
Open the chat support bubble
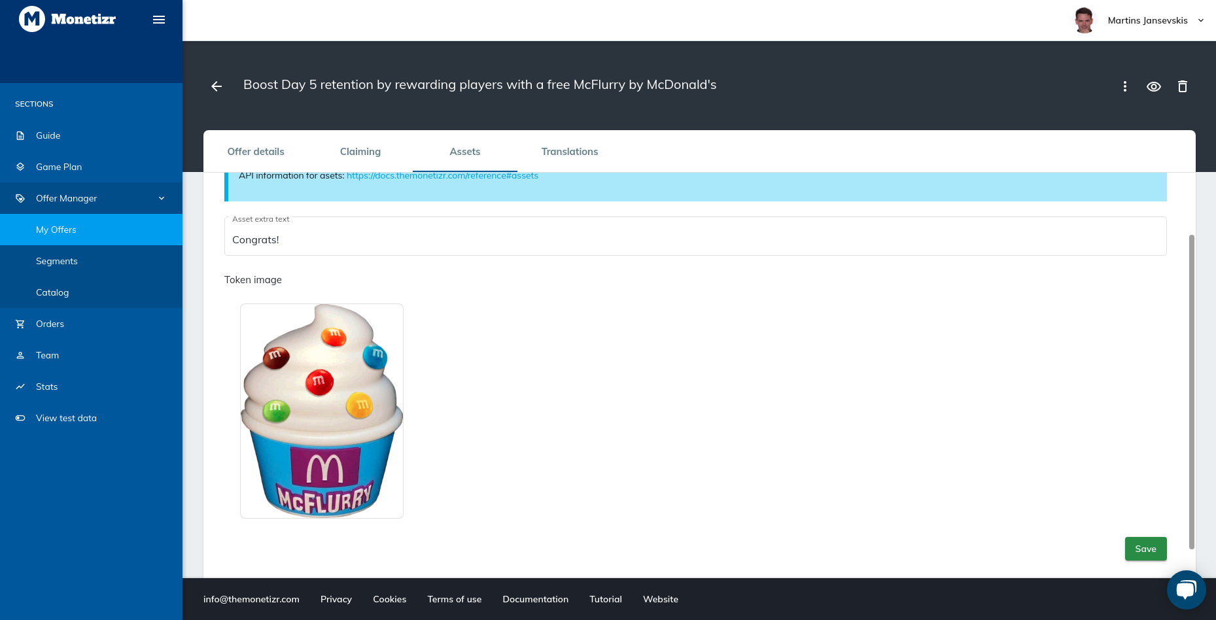click(x=1186, y=590)
